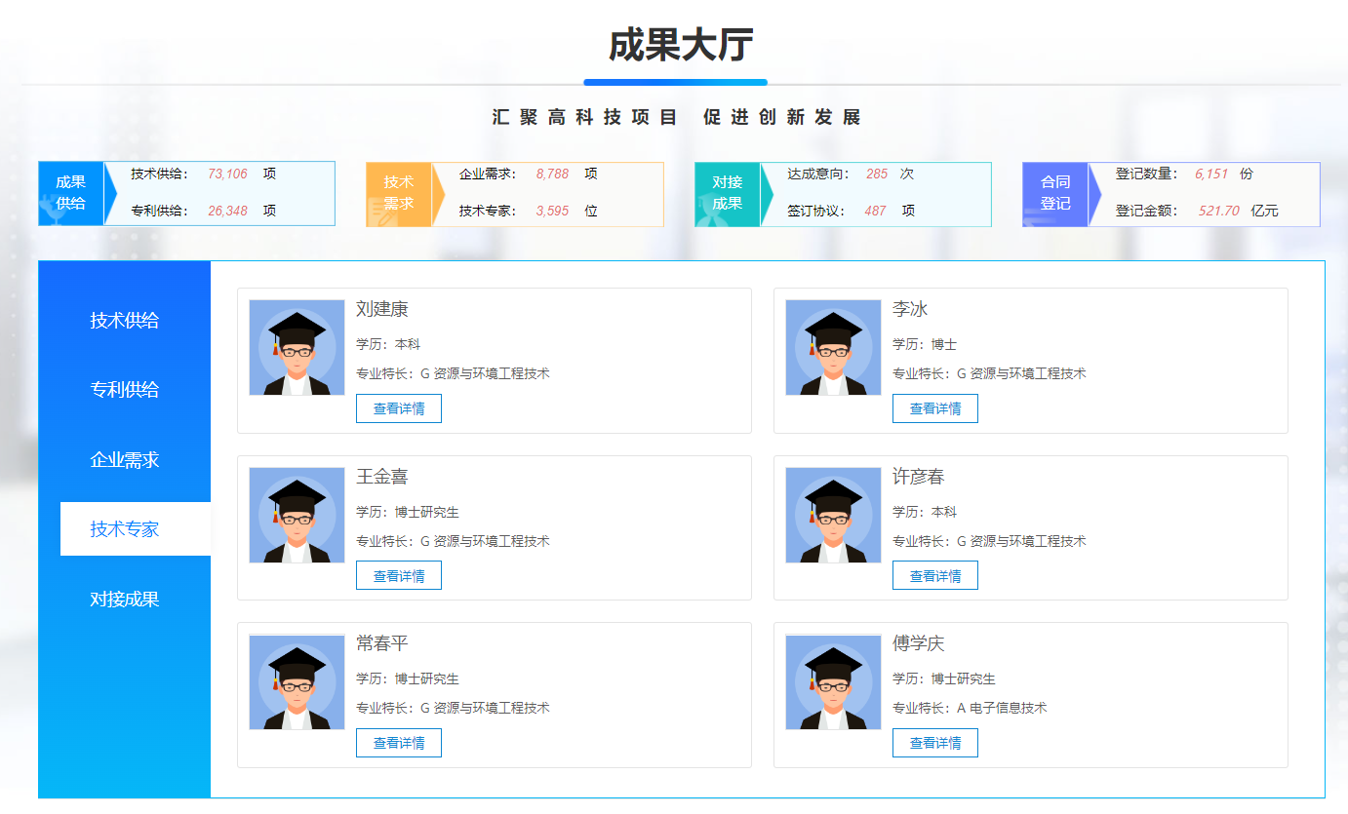
Task: Click the 专利供给 count 26,348
Action: (228, 211)
